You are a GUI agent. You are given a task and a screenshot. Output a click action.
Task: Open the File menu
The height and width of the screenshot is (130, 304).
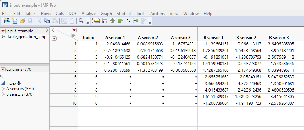[5, 14]
